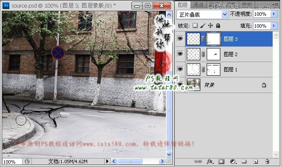The width and height of the screenshot is (282, 167).
Task: Click the mask link icon of 图层 1
Action: (203, 69)
